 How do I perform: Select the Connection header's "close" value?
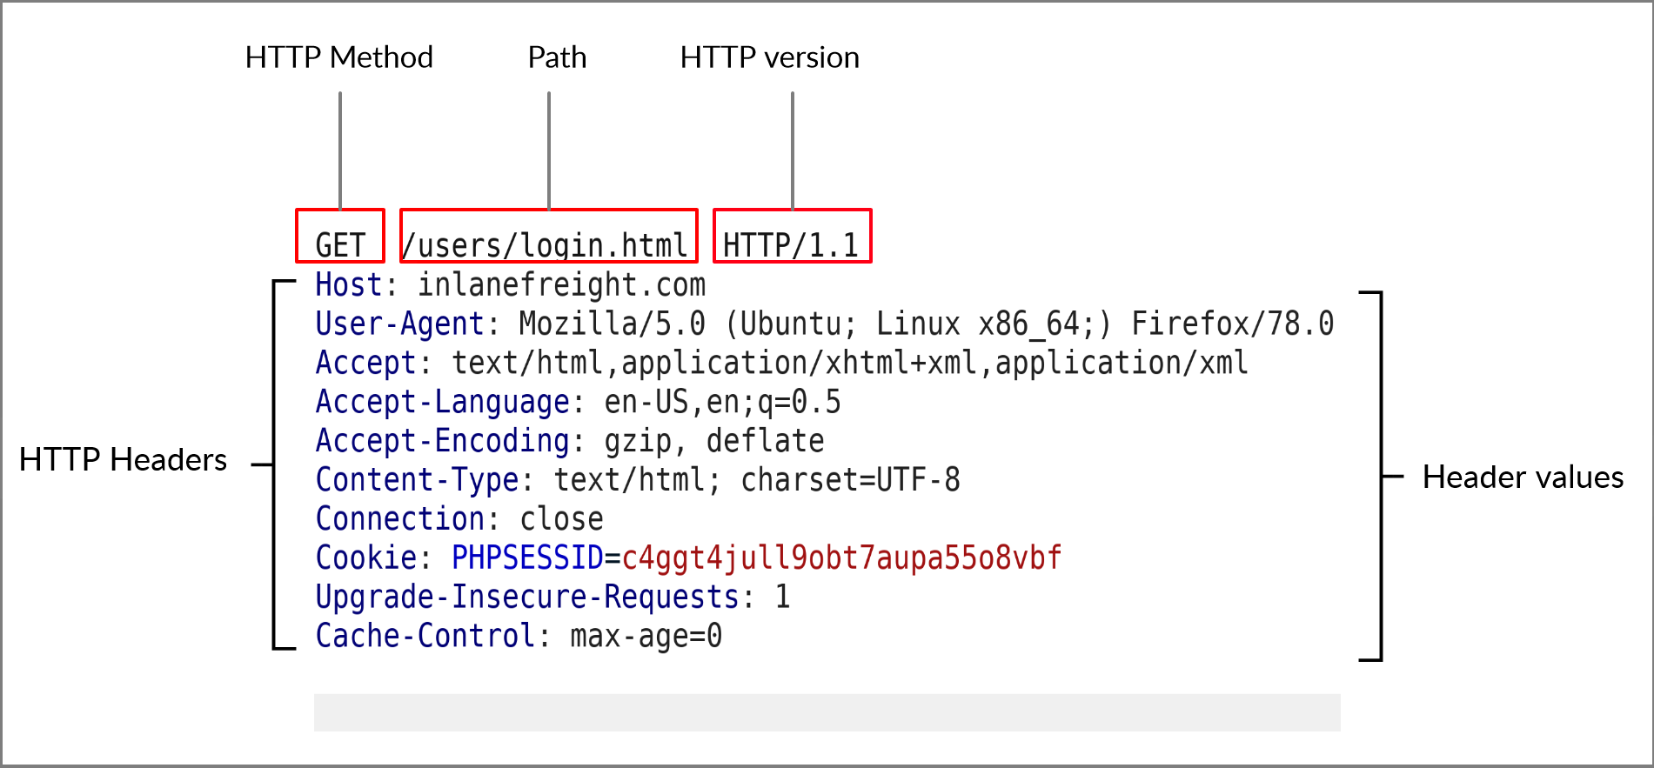pyautogui.click(x=561, y=519)
